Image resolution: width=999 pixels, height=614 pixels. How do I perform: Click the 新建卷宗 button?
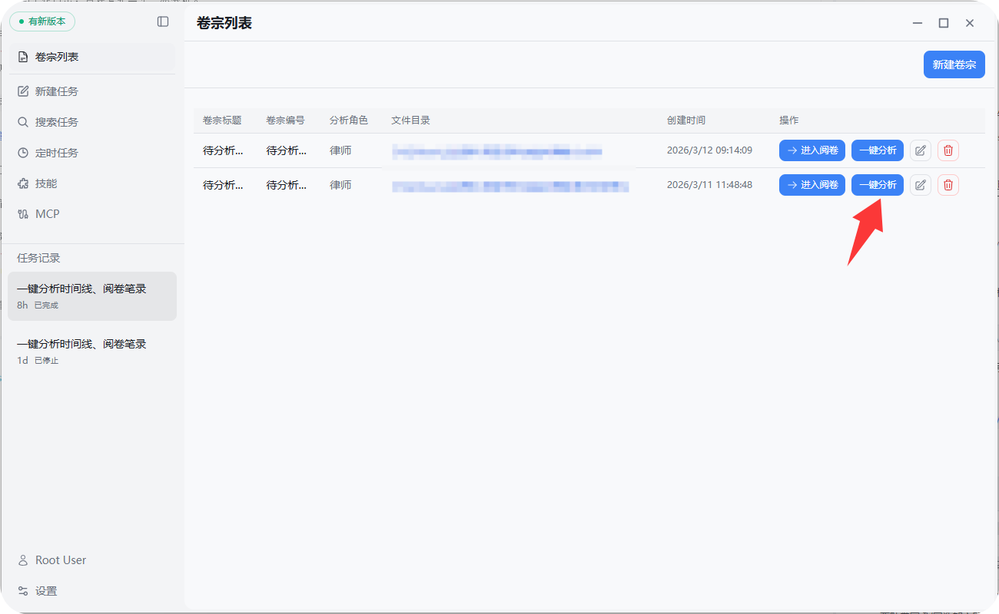click(x=954, y=65)
